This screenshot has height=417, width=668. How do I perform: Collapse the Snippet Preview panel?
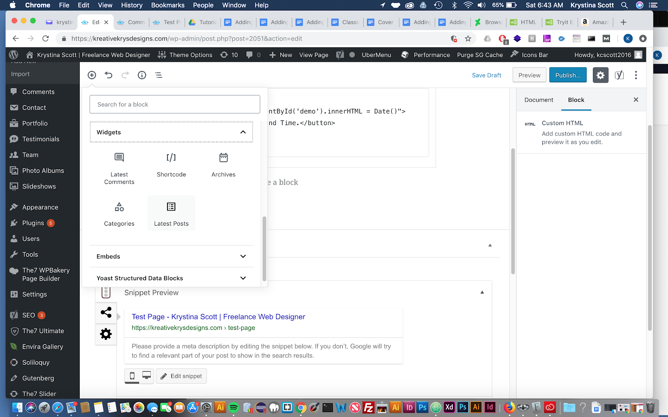point(482,292)
